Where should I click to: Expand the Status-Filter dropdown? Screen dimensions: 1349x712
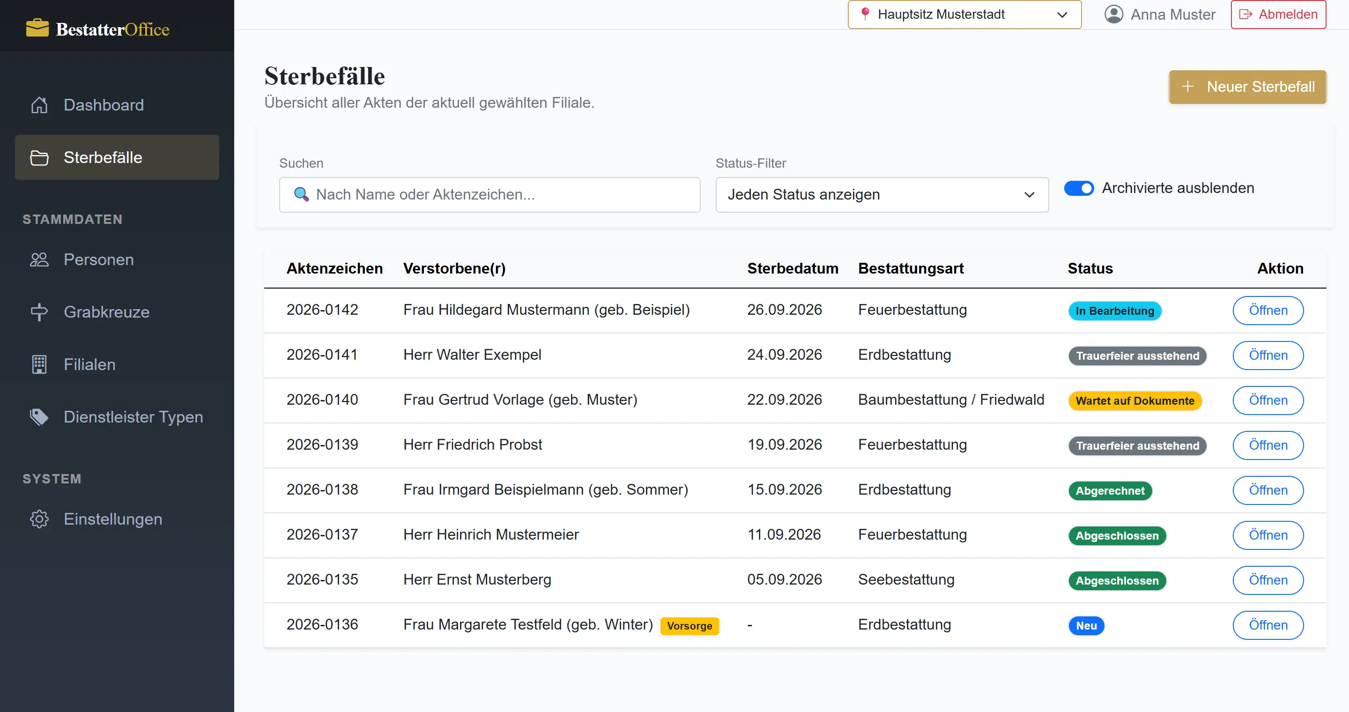pos(882,195)
